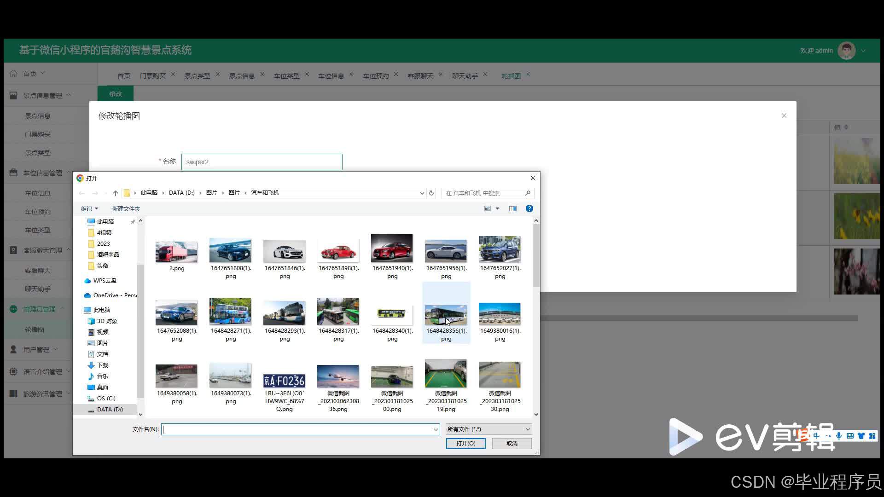Go up one folder level with the up arrow
Image resolution: width=884 pixels, height=497 pixels.
click(x=115, y=193)
